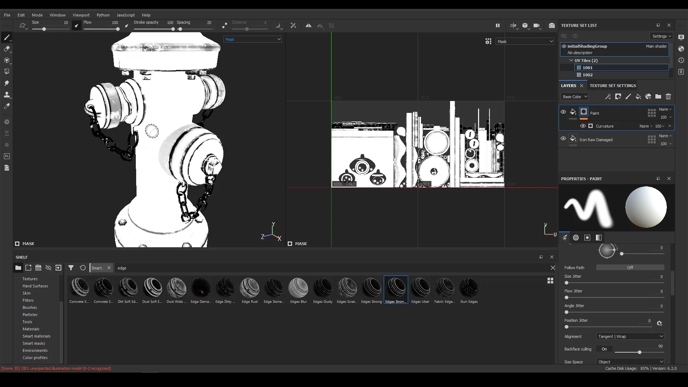The width and height of the screenshot is (688, 387).
Task: Toggle the lazy mouse icon
Action: [225, 25]
